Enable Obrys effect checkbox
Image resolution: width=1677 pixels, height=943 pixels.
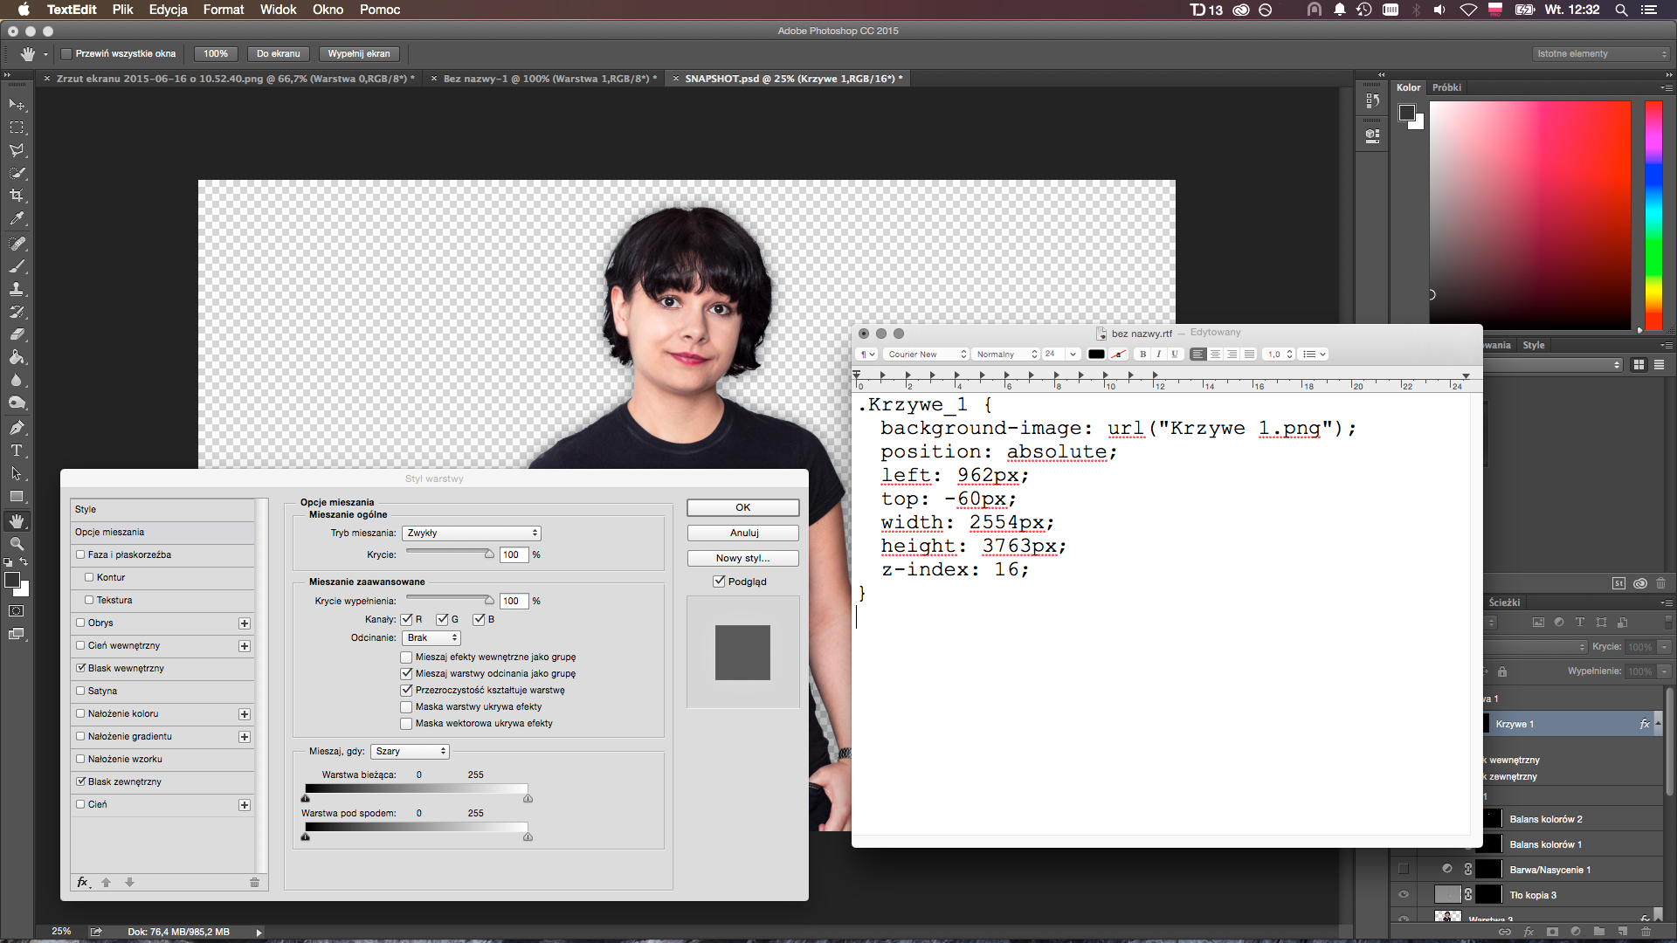[80, 623]
